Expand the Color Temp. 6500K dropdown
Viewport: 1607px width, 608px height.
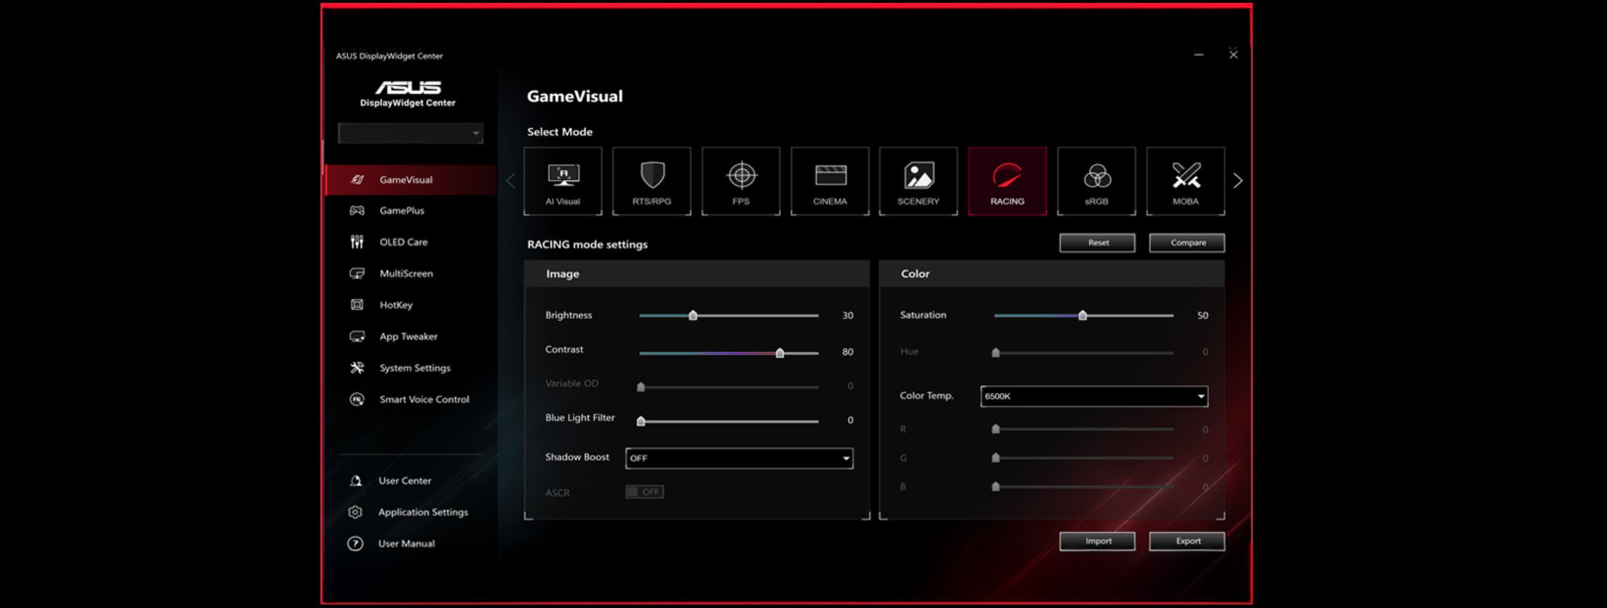click(1094, 396)
